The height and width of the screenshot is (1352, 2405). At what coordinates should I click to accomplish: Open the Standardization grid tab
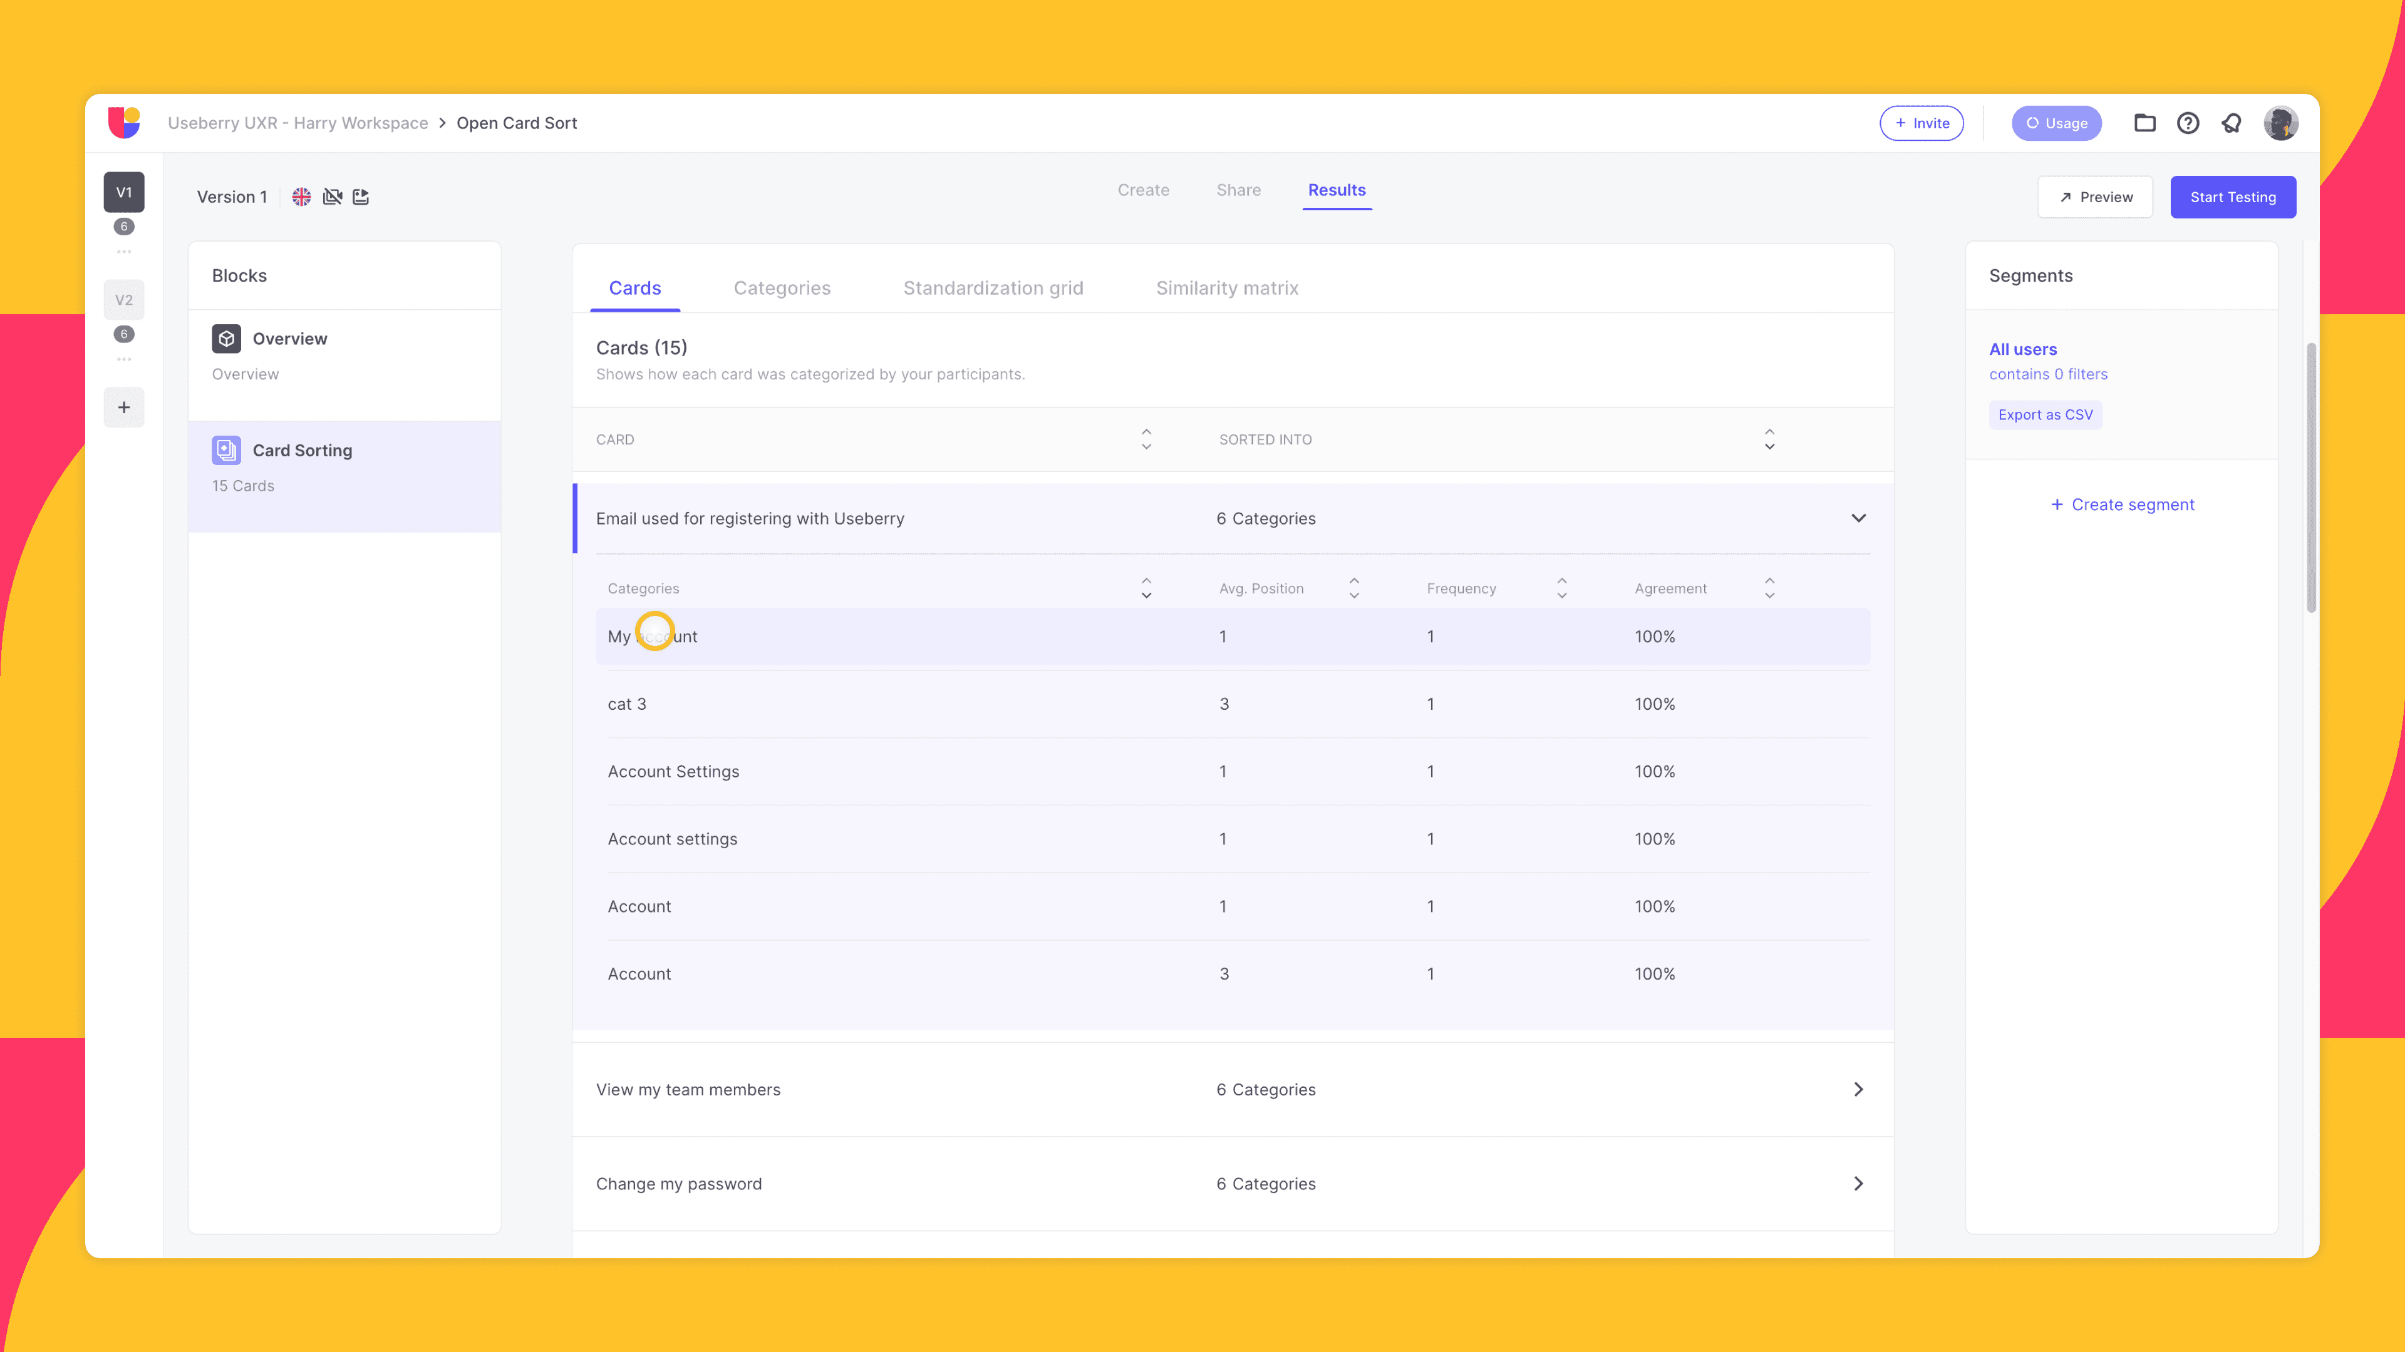pos(993,287)
